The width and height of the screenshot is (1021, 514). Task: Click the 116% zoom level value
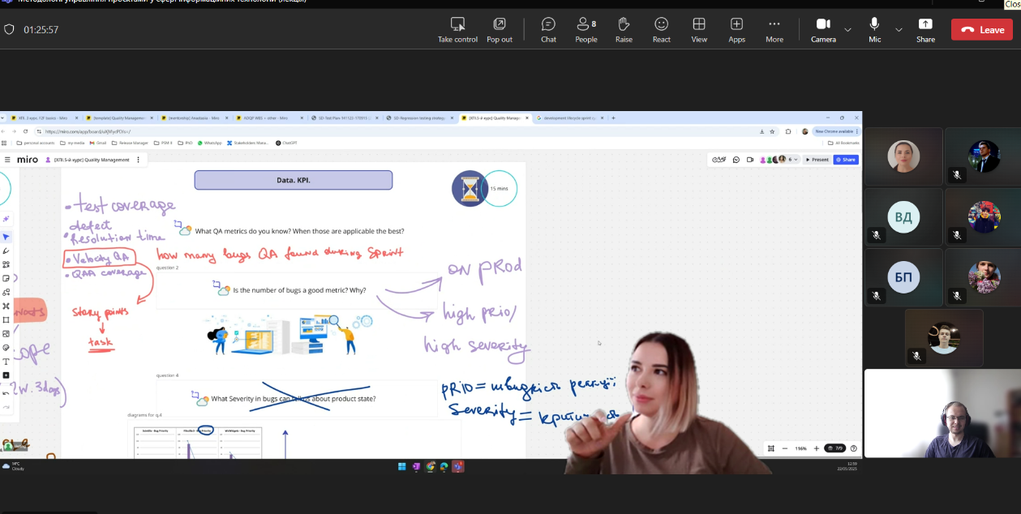tap(800, 448)
